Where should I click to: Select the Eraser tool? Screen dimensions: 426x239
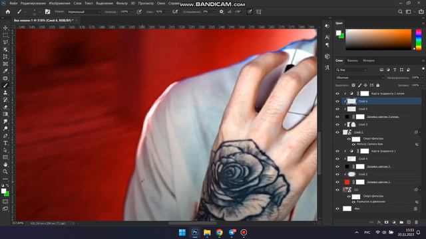pyautogui.click(x=5, y=107)
